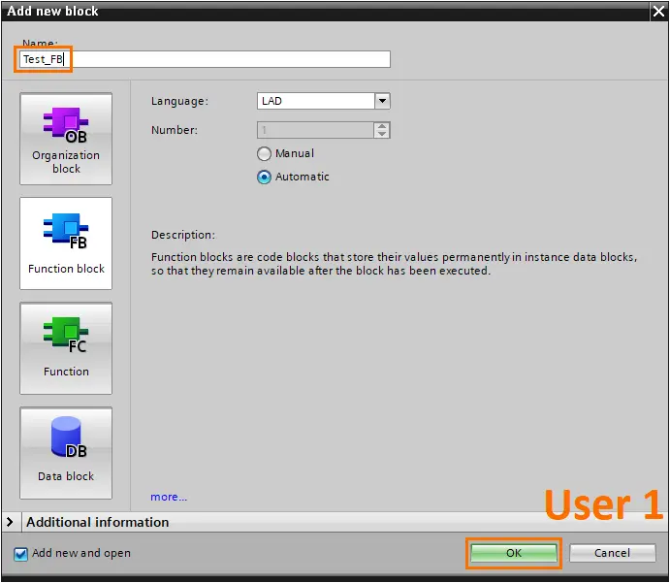The height and width of the screenshot is (583, 670).
Task: Select the Data block (DB) type
Action: 66,453
